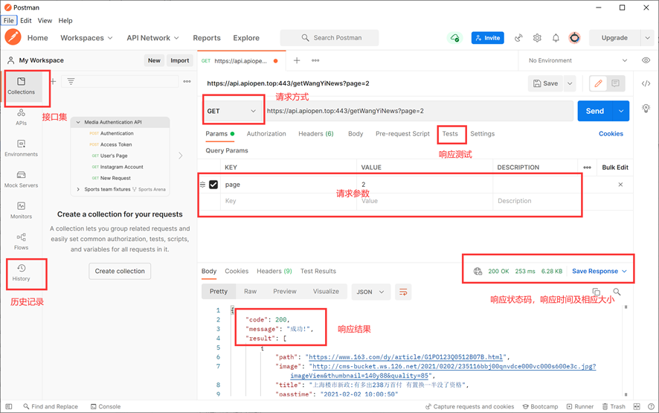Click the Create collection button

click(120, 272)
